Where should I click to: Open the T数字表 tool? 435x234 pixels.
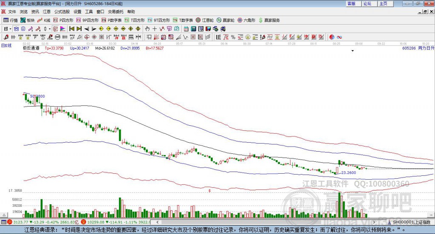click(183, 20)
